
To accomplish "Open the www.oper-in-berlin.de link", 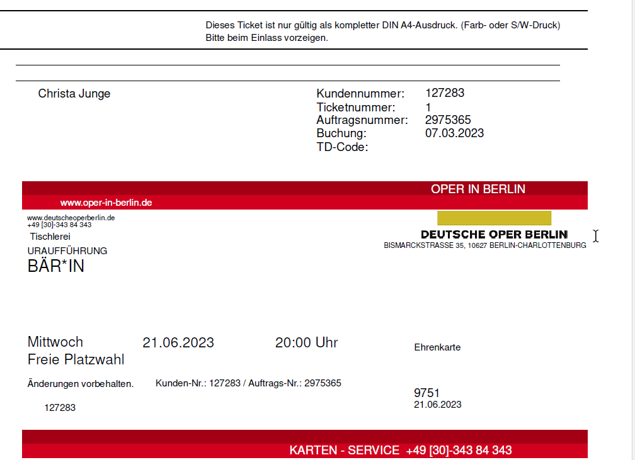I will (x=106, y=203).
